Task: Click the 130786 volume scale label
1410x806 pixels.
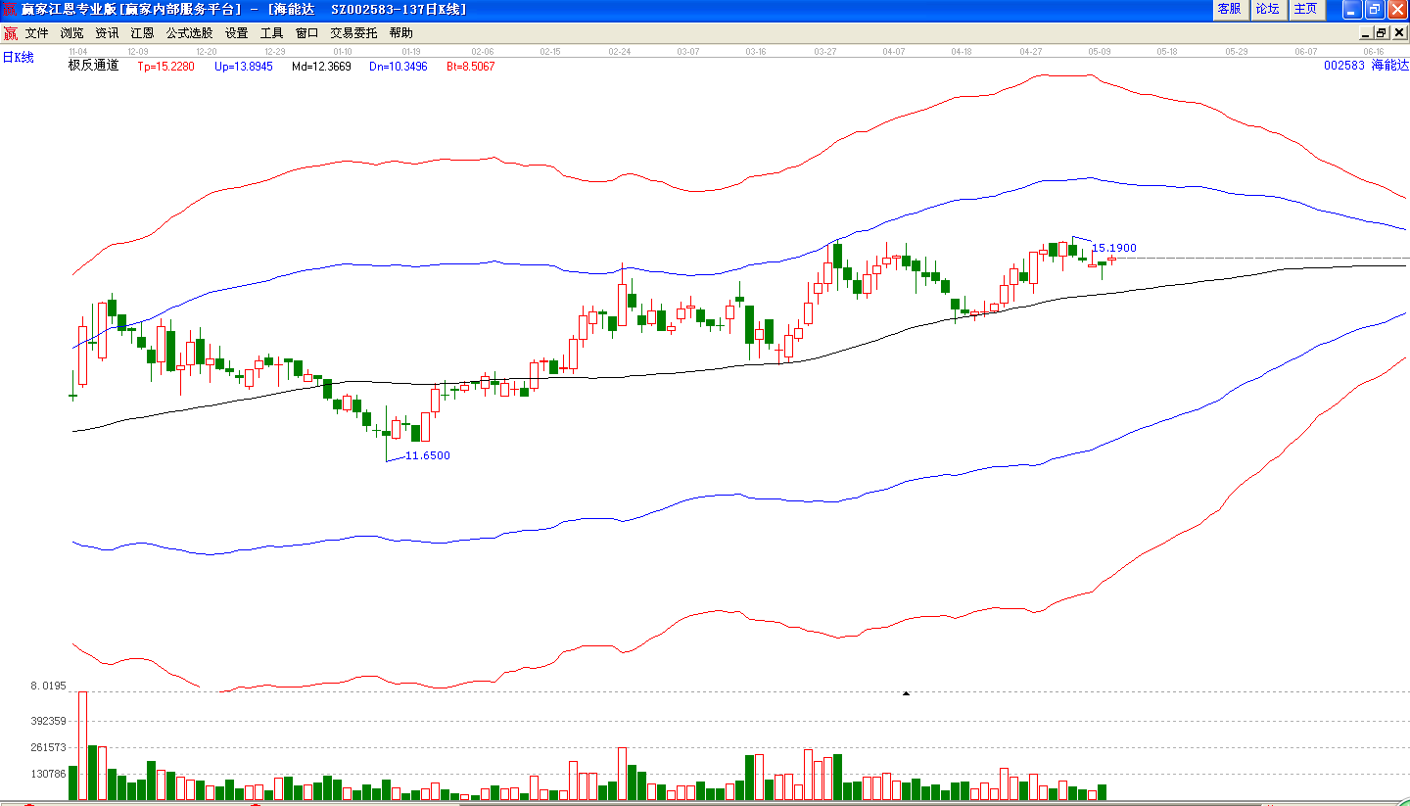Action: click(48, 774)
